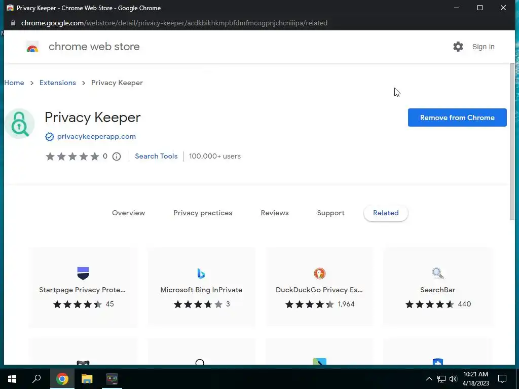Click the Sign in link
This screenshot has width=519, height=389.
pyautogui.click(x=483, y=47)
